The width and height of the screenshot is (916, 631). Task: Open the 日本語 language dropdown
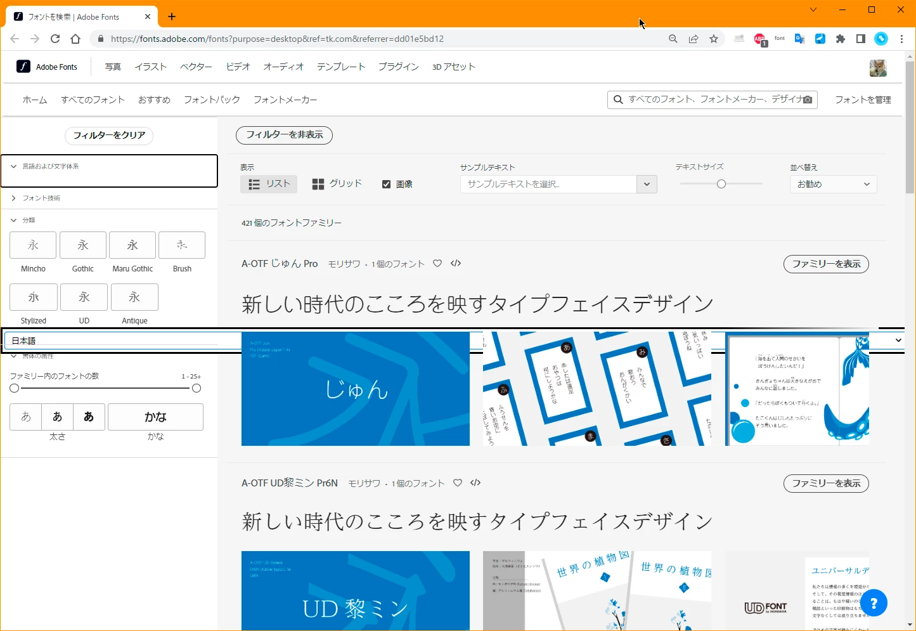(x=455, y=341)
